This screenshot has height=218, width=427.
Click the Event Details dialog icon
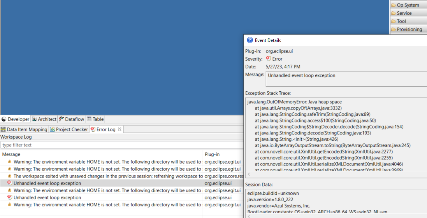coord(250,40)
